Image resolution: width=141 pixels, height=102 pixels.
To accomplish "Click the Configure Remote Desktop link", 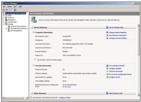I will click(x=118, y=38).
